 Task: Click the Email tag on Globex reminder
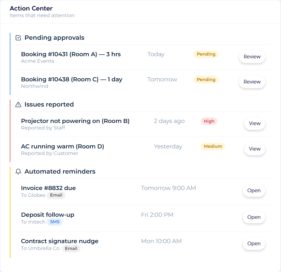(56, 195)
